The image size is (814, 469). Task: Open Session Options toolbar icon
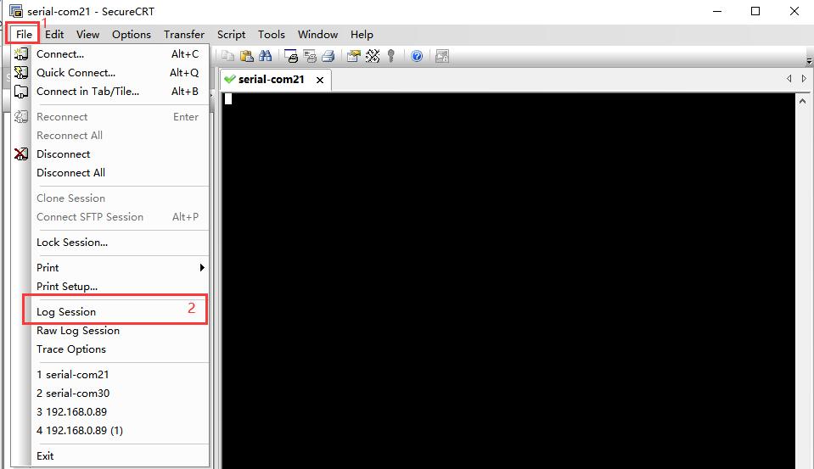354,56
